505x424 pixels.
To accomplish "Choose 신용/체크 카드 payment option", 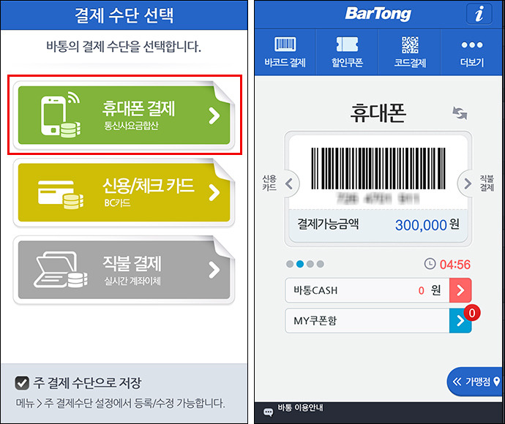I will [x=124, y=192].
